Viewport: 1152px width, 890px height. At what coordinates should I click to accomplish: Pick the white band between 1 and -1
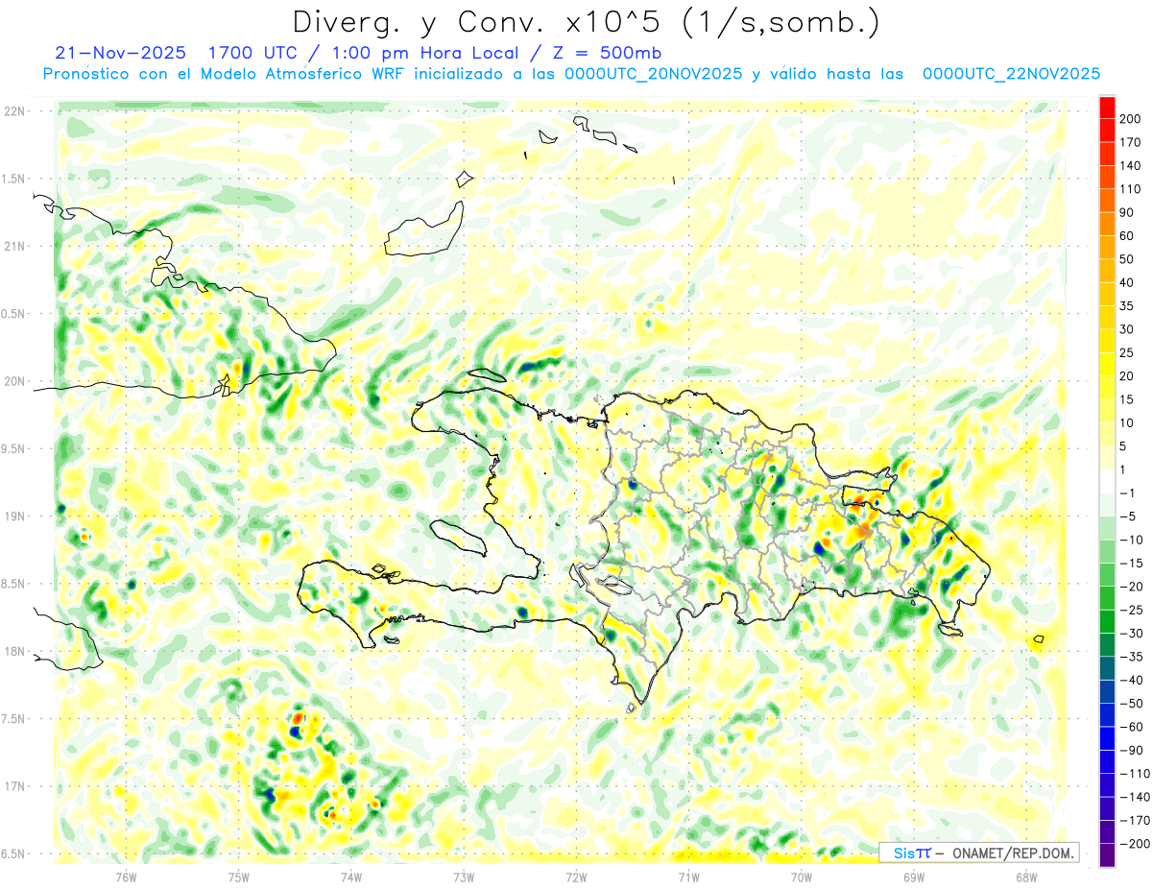point(1107,482)
